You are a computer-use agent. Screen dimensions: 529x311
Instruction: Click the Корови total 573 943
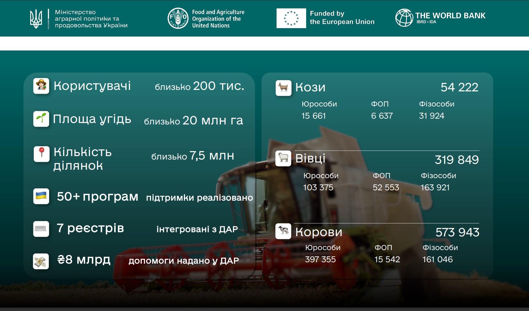click(457, 232)
